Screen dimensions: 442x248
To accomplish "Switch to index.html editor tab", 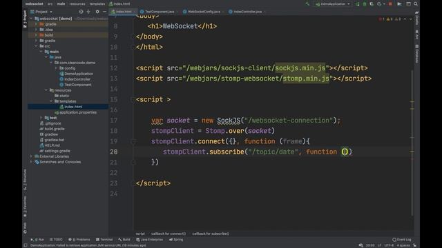I will 123,12.
